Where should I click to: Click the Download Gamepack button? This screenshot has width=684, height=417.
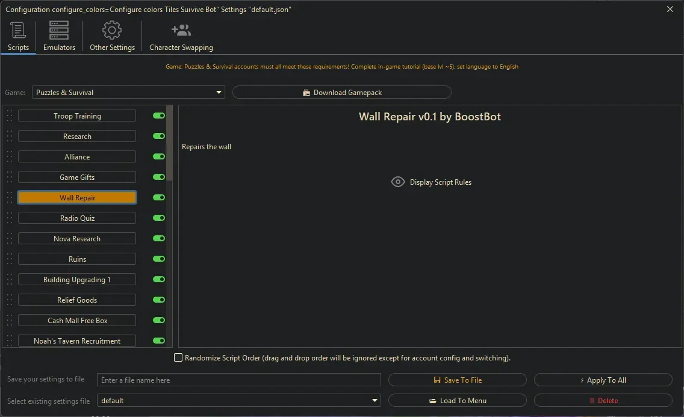click(341, 93)
